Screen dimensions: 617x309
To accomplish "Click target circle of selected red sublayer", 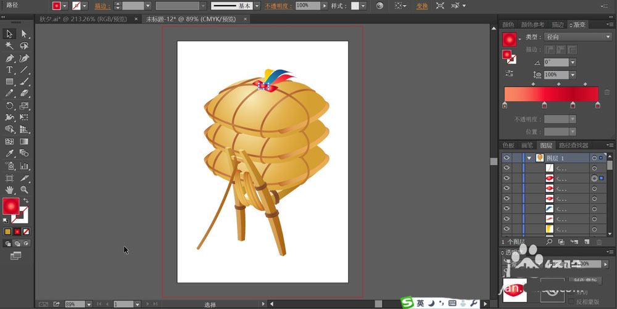I will tap(595, 178).
